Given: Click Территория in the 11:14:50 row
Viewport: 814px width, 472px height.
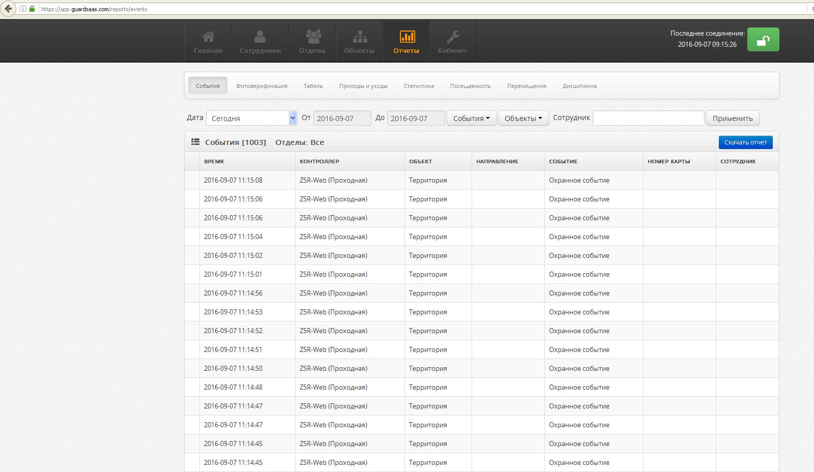Looking at the screenshot, I should tap(428, 368).
